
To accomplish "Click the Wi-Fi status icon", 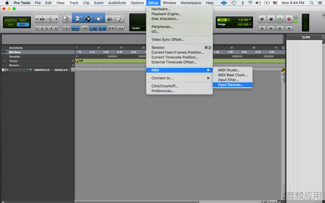I will 250,3.
